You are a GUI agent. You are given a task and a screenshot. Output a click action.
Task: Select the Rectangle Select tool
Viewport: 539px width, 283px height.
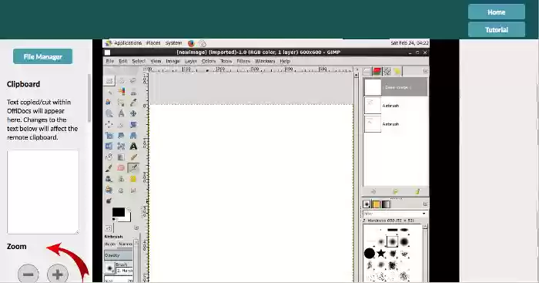click(x=109, y=80)
